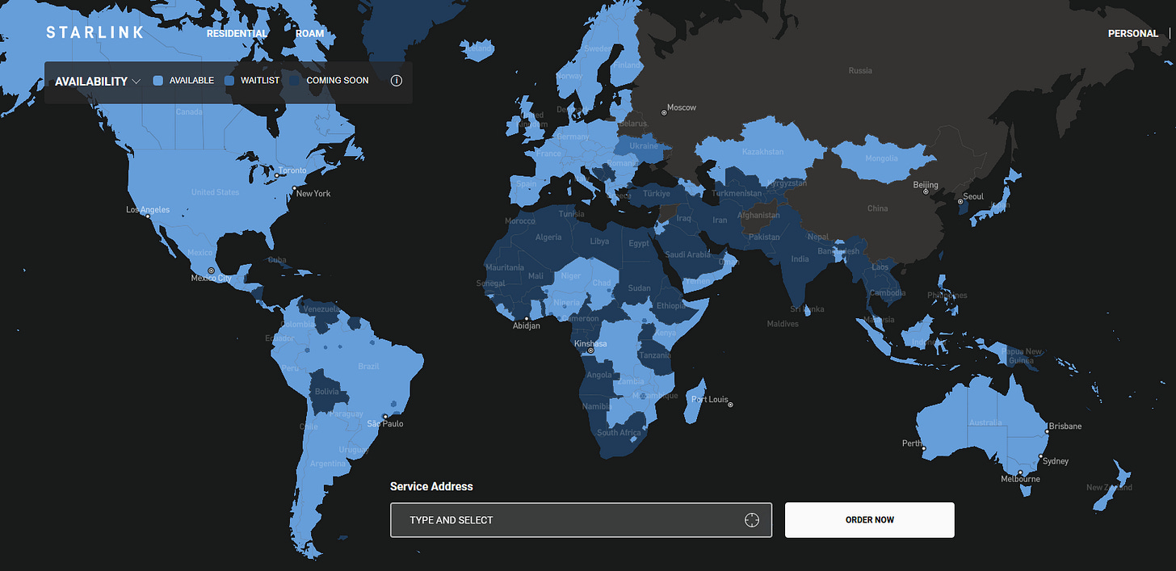Click the Mongolia label on map
Screen dimensions: 1176x571
click(x=881, y=158)
